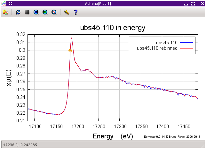Click the 17450 x-axis tick label
Screen dimensions: 206x149
184,127
